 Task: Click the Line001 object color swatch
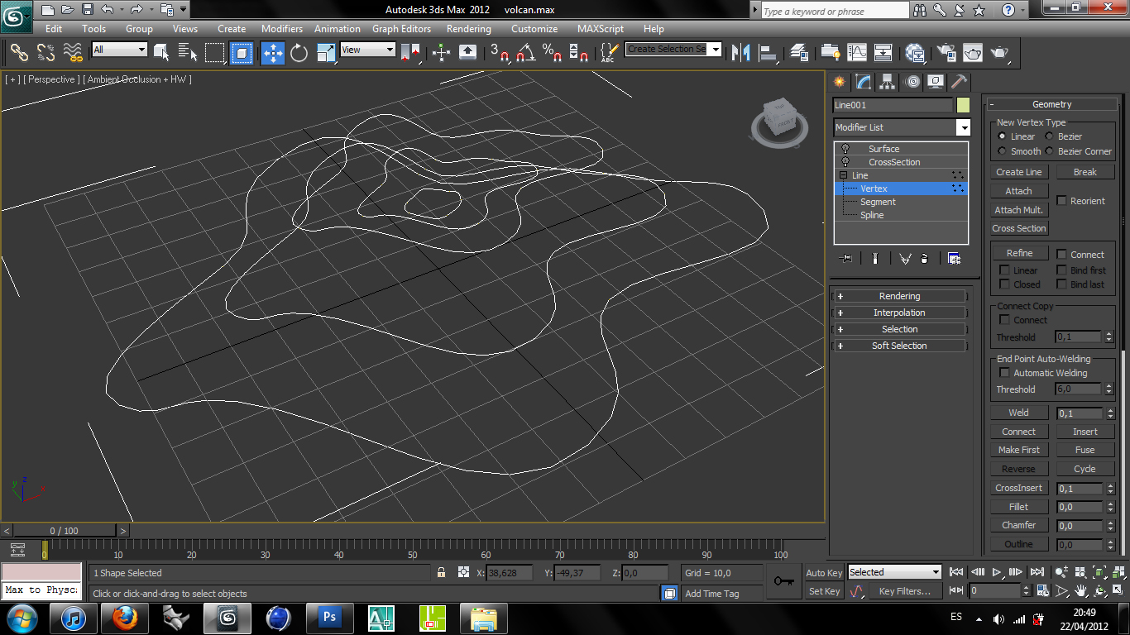961,106
